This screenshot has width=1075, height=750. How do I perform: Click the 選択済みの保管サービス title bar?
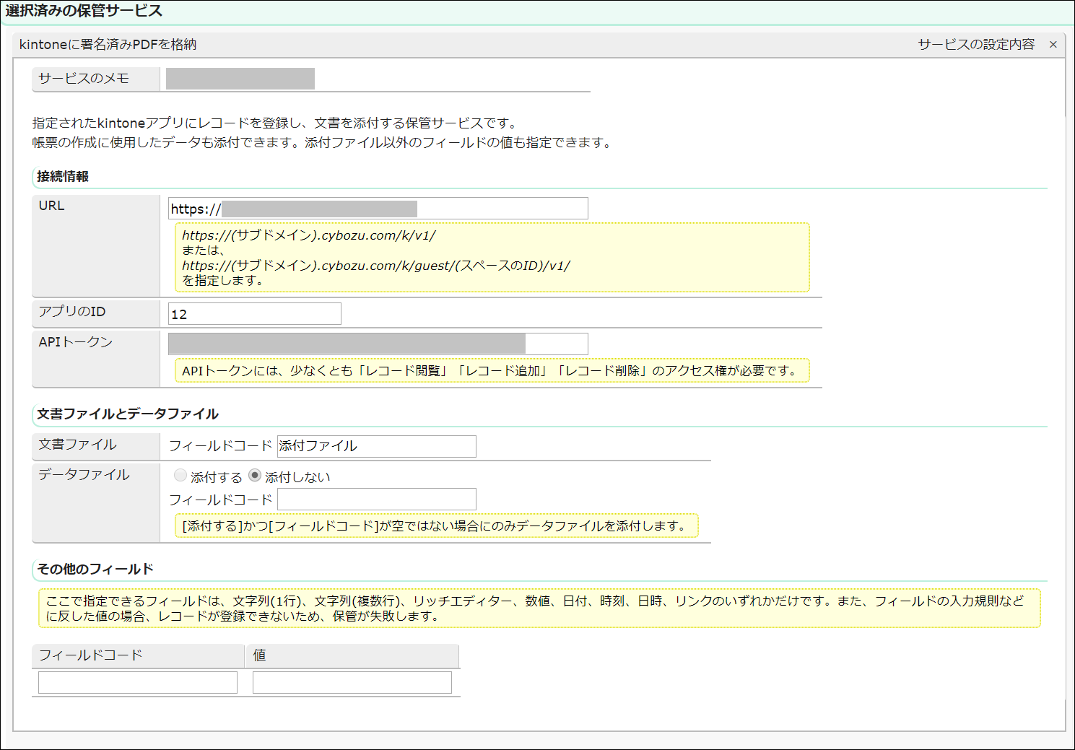pos(87,11)
